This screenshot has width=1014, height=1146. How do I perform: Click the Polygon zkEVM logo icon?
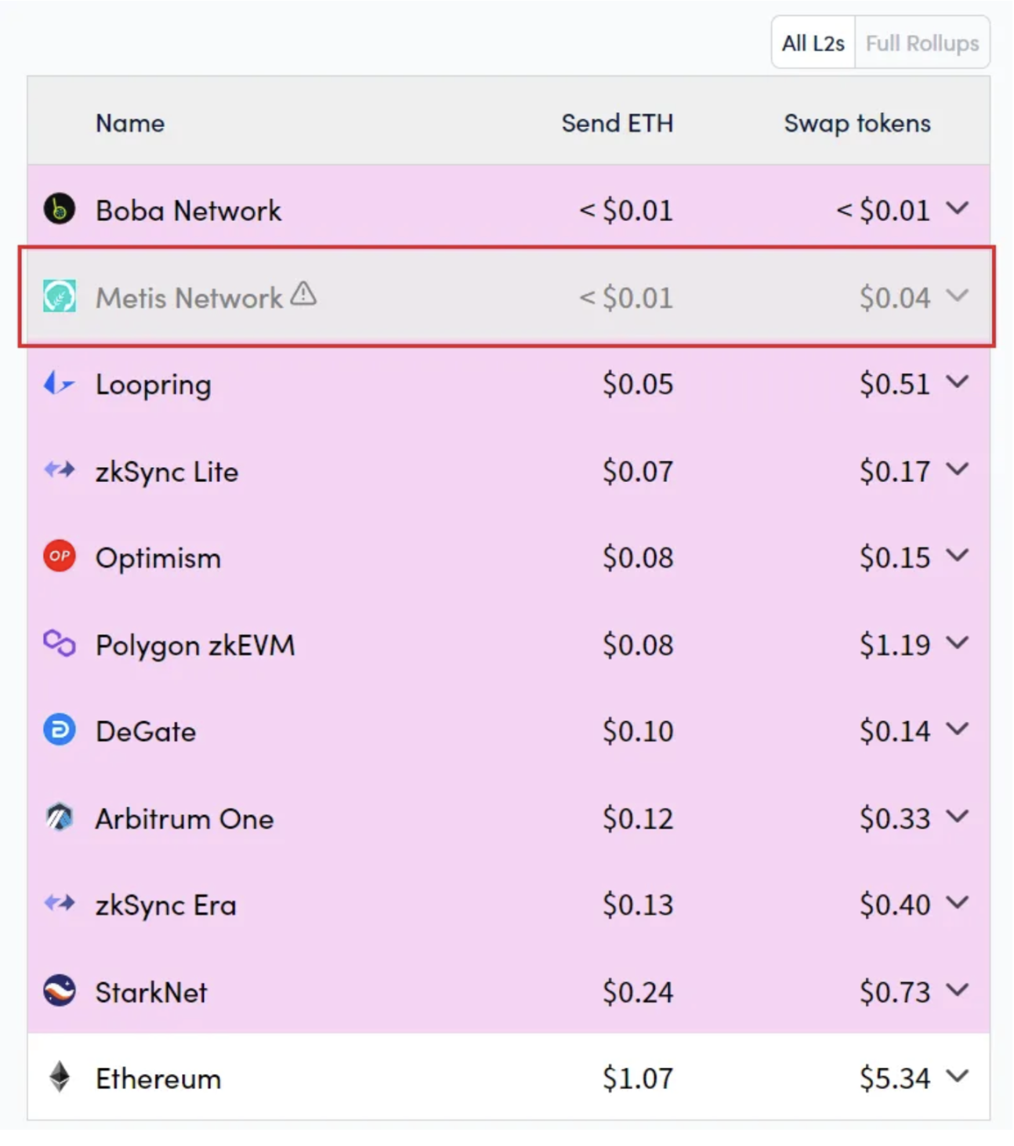coord(60,644)
